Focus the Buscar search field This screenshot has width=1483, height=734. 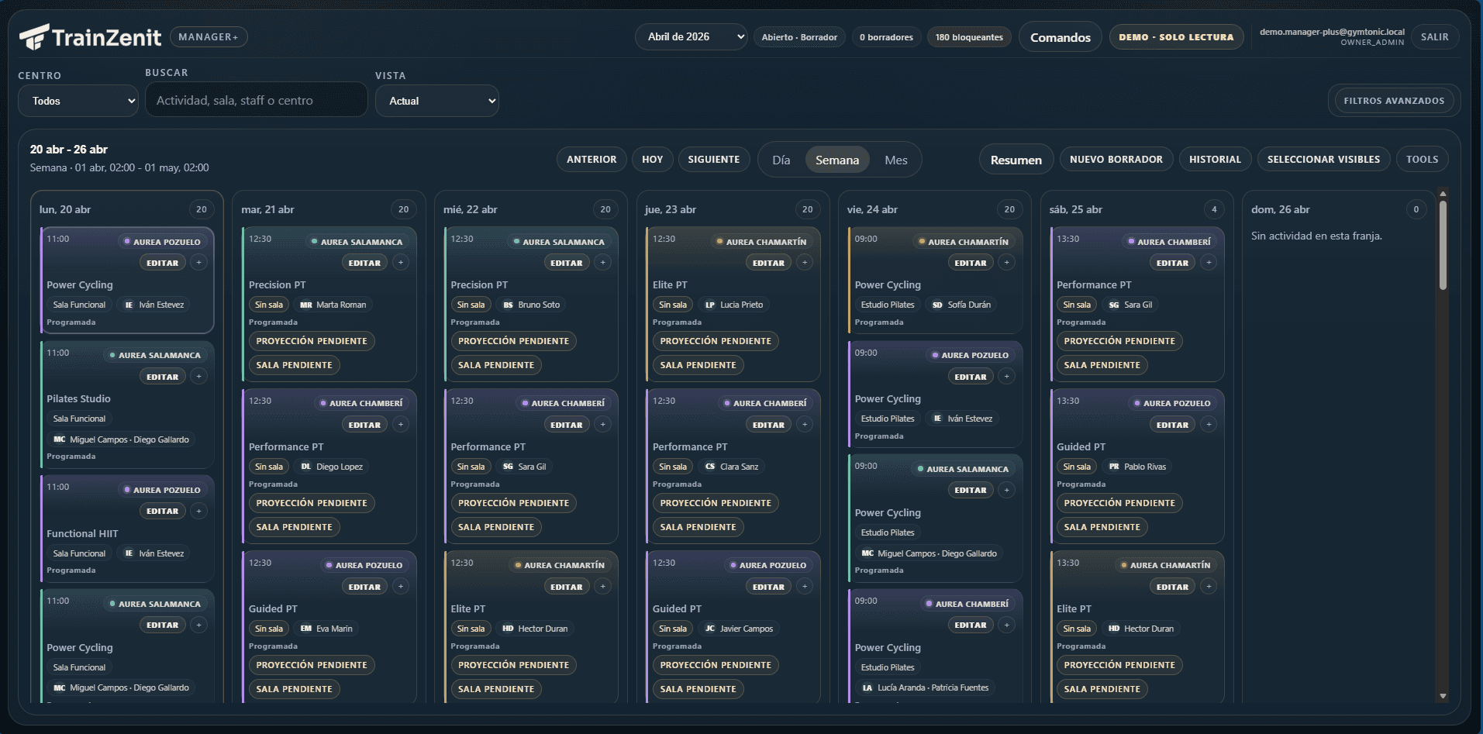(x=257, y=100)
